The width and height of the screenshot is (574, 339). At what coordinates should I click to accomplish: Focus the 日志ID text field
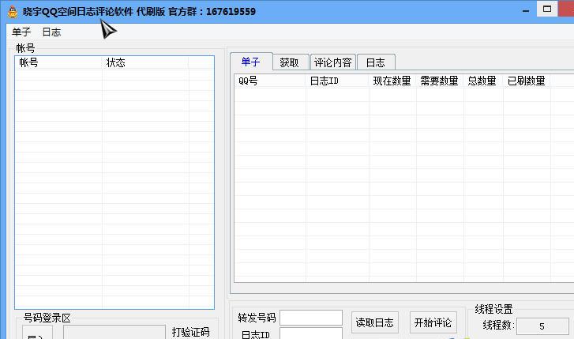click(x=310, y=333)
